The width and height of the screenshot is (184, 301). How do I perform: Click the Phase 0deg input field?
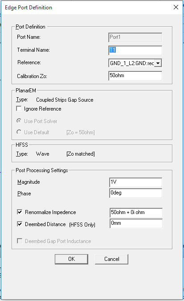[135, 193]
